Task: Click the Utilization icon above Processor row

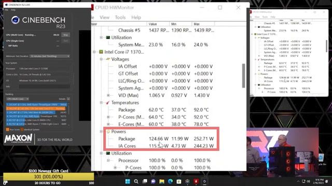Action: (x=108, y=153)
